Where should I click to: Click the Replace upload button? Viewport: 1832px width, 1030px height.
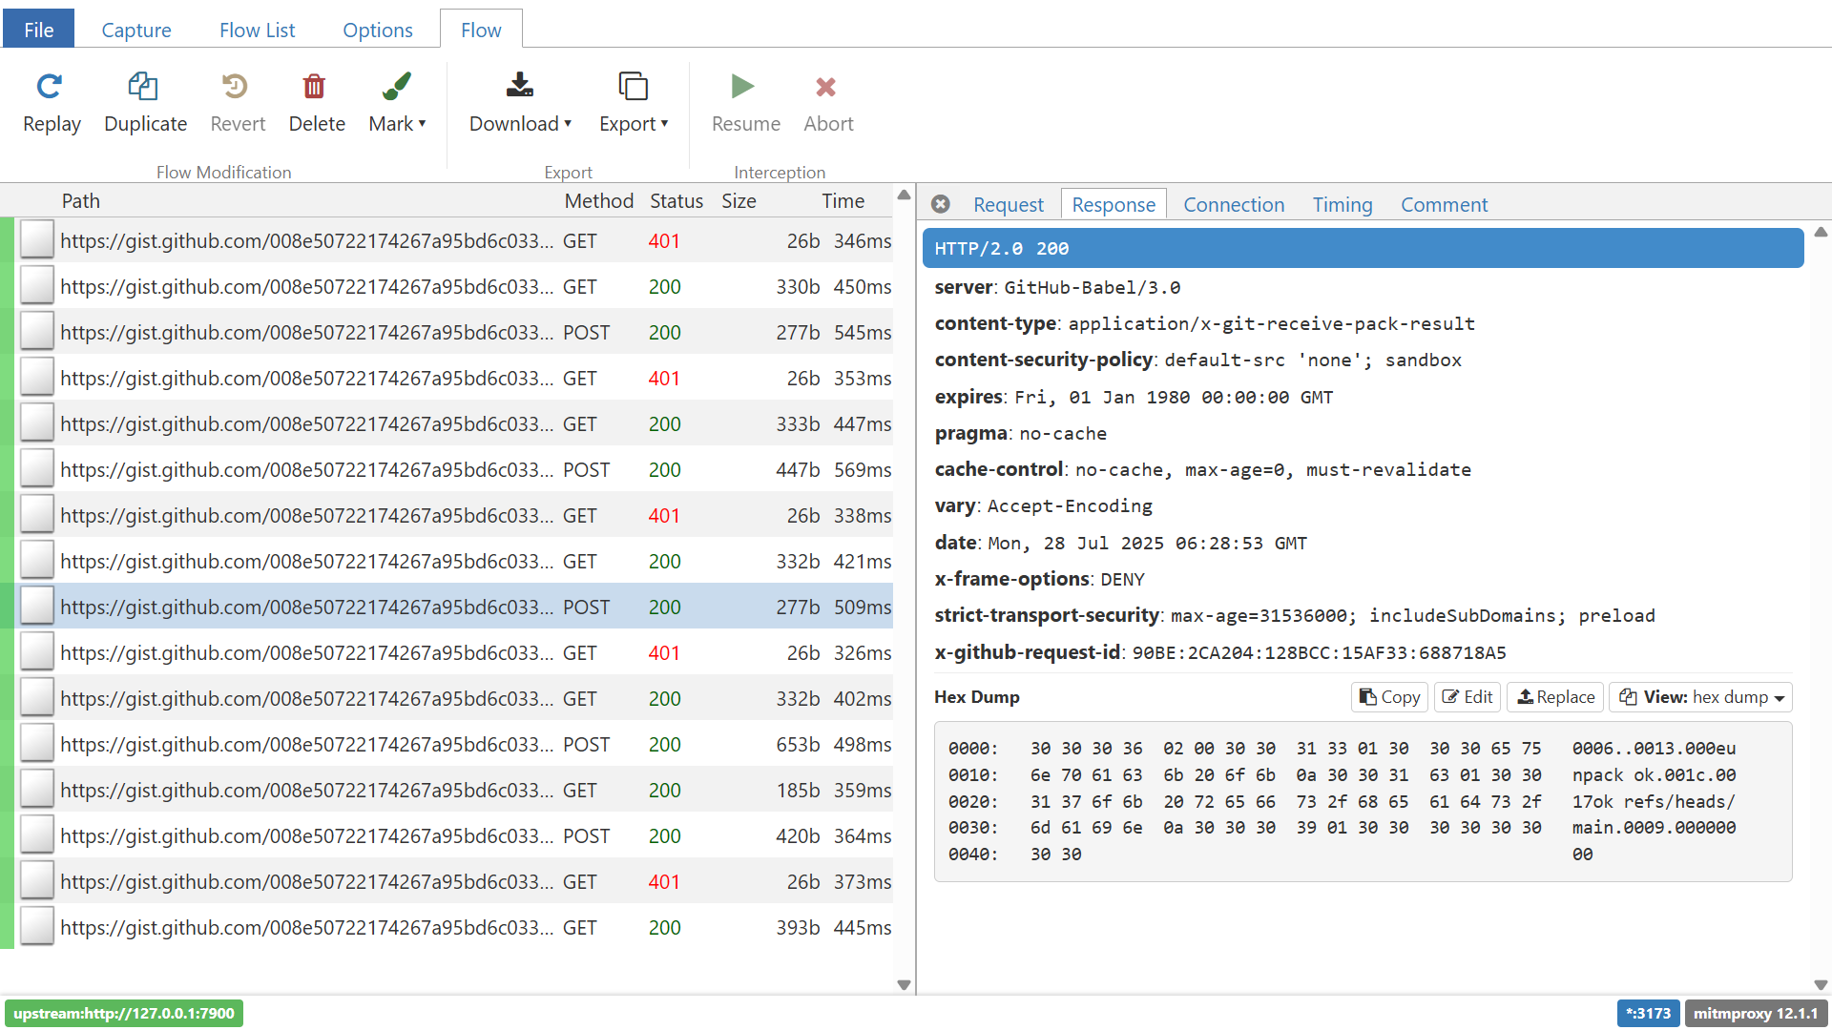[x=1555, y=697]
